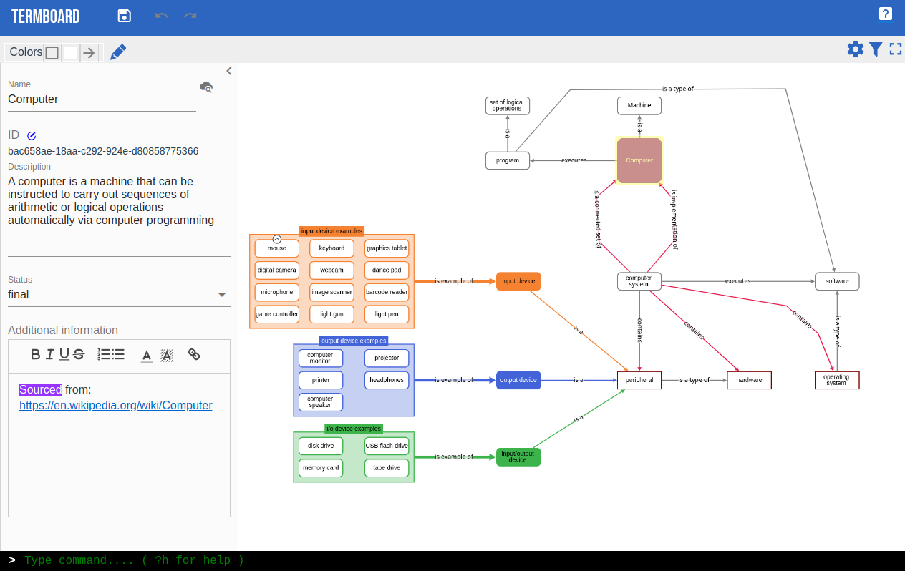The image size is (905, 571).
Task: Click the cloud search icon beside Name
Action: click(206, 87)
